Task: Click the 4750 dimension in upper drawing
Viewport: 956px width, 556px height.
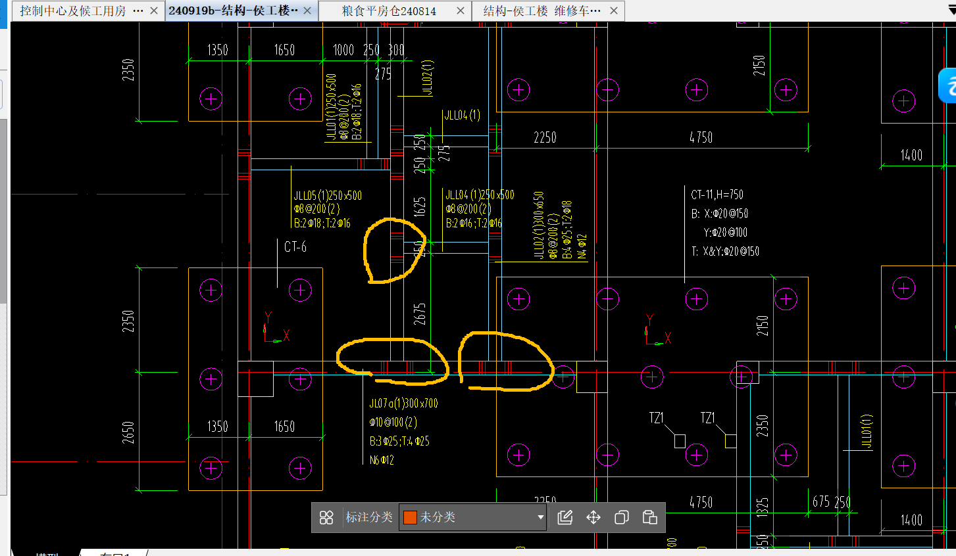Action: click(x=701, y=137)
